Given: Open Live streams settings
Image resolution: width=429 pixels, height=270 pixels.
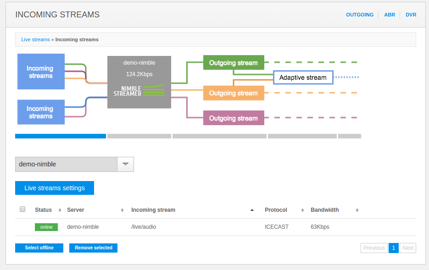Looking at the screenshot, I should point(55,188).
